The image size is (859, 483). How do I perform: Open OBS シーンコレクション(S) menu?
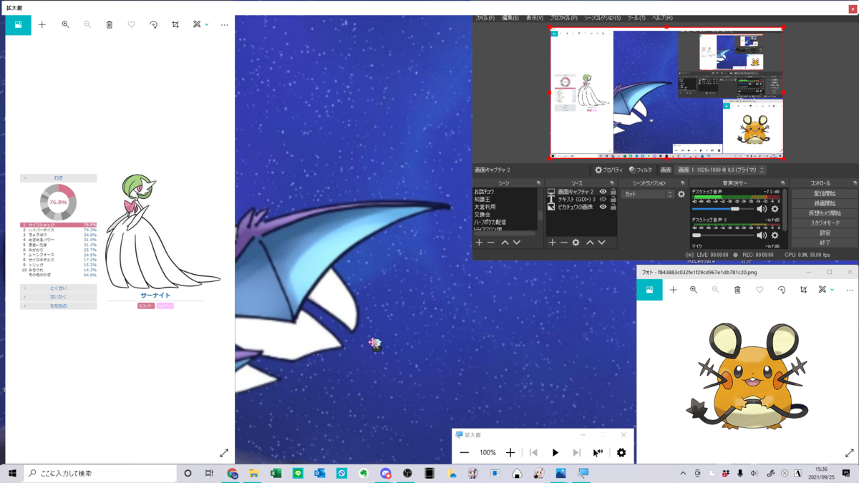603,18
